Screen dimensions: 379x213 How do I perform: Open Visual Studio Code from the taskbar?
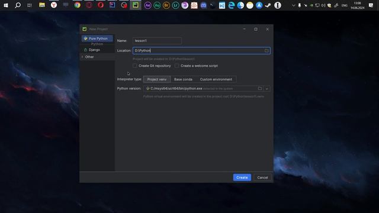[222, 5]
